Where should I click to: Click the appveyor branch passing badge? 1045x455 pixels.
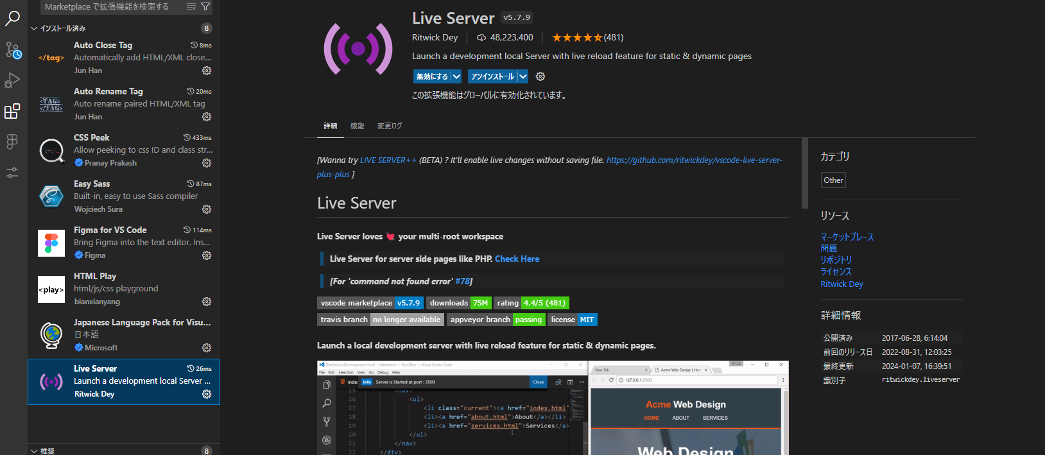pyautogui.click(x=496, y=320)
